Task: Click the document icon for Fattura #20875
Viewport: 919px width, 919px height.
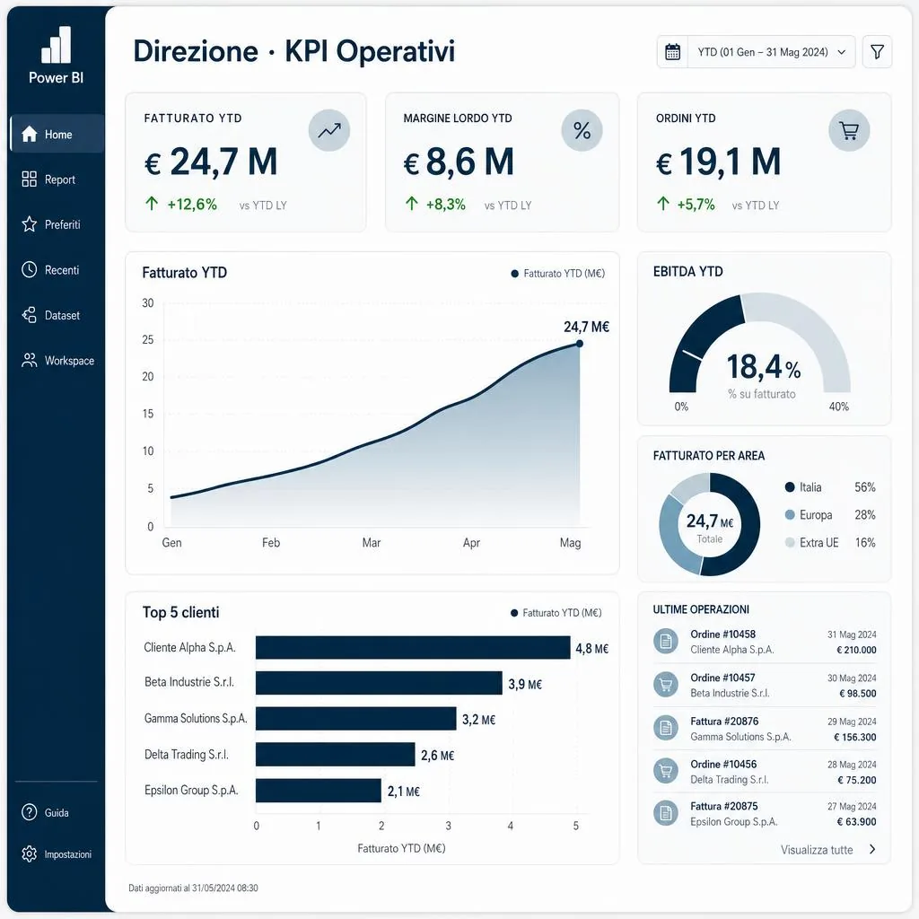Action: pos(666,813)
